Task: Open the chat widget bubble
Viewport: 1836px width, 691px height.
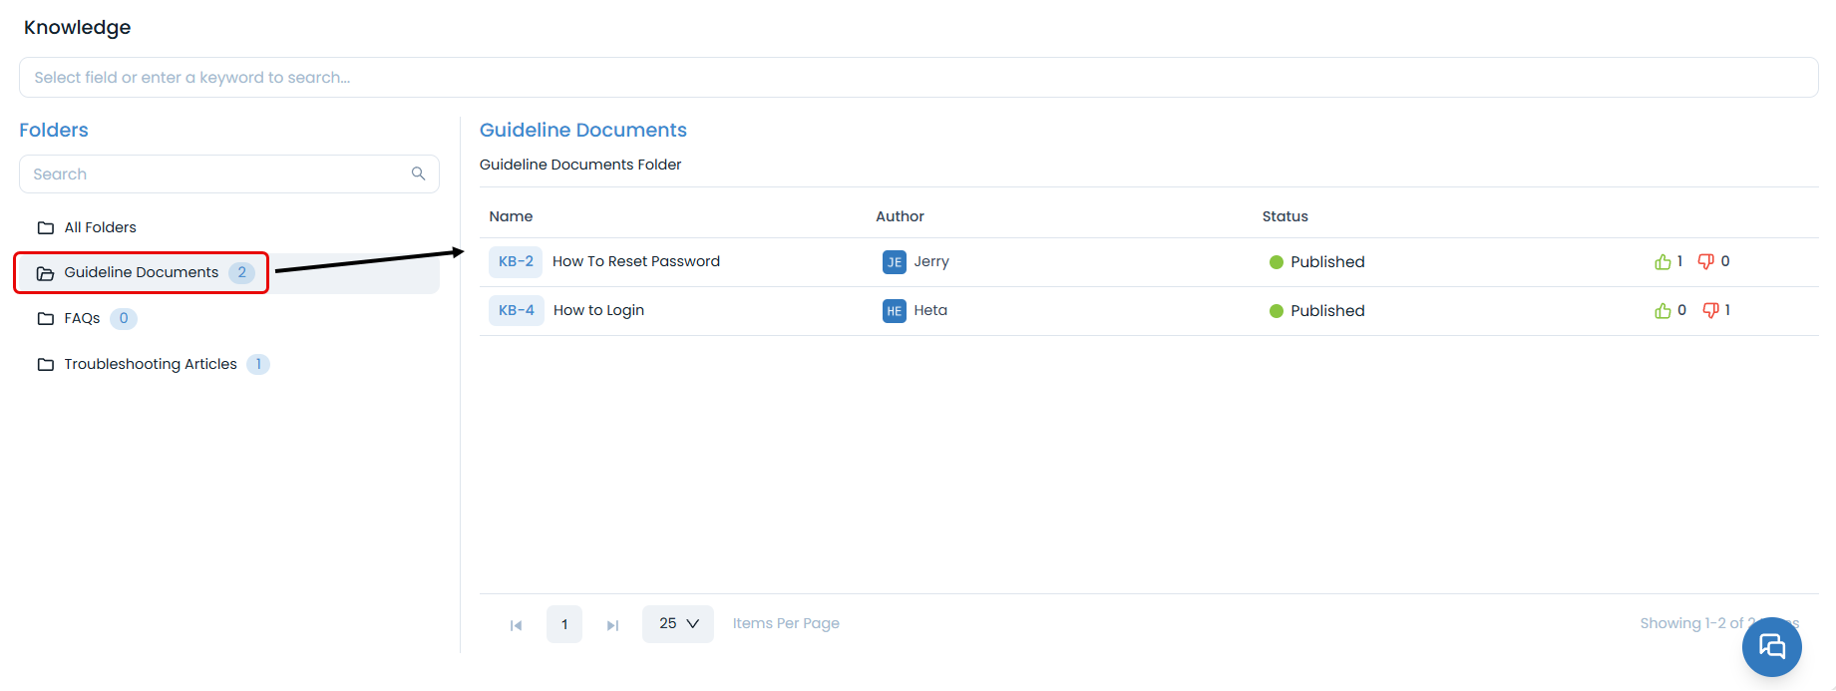Action: point(1771,646)
